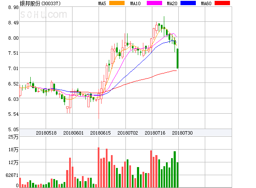Click the 20180716 date label
This screenshot has width=256, height=188.
pyautogui.click(x=155, y=133)
